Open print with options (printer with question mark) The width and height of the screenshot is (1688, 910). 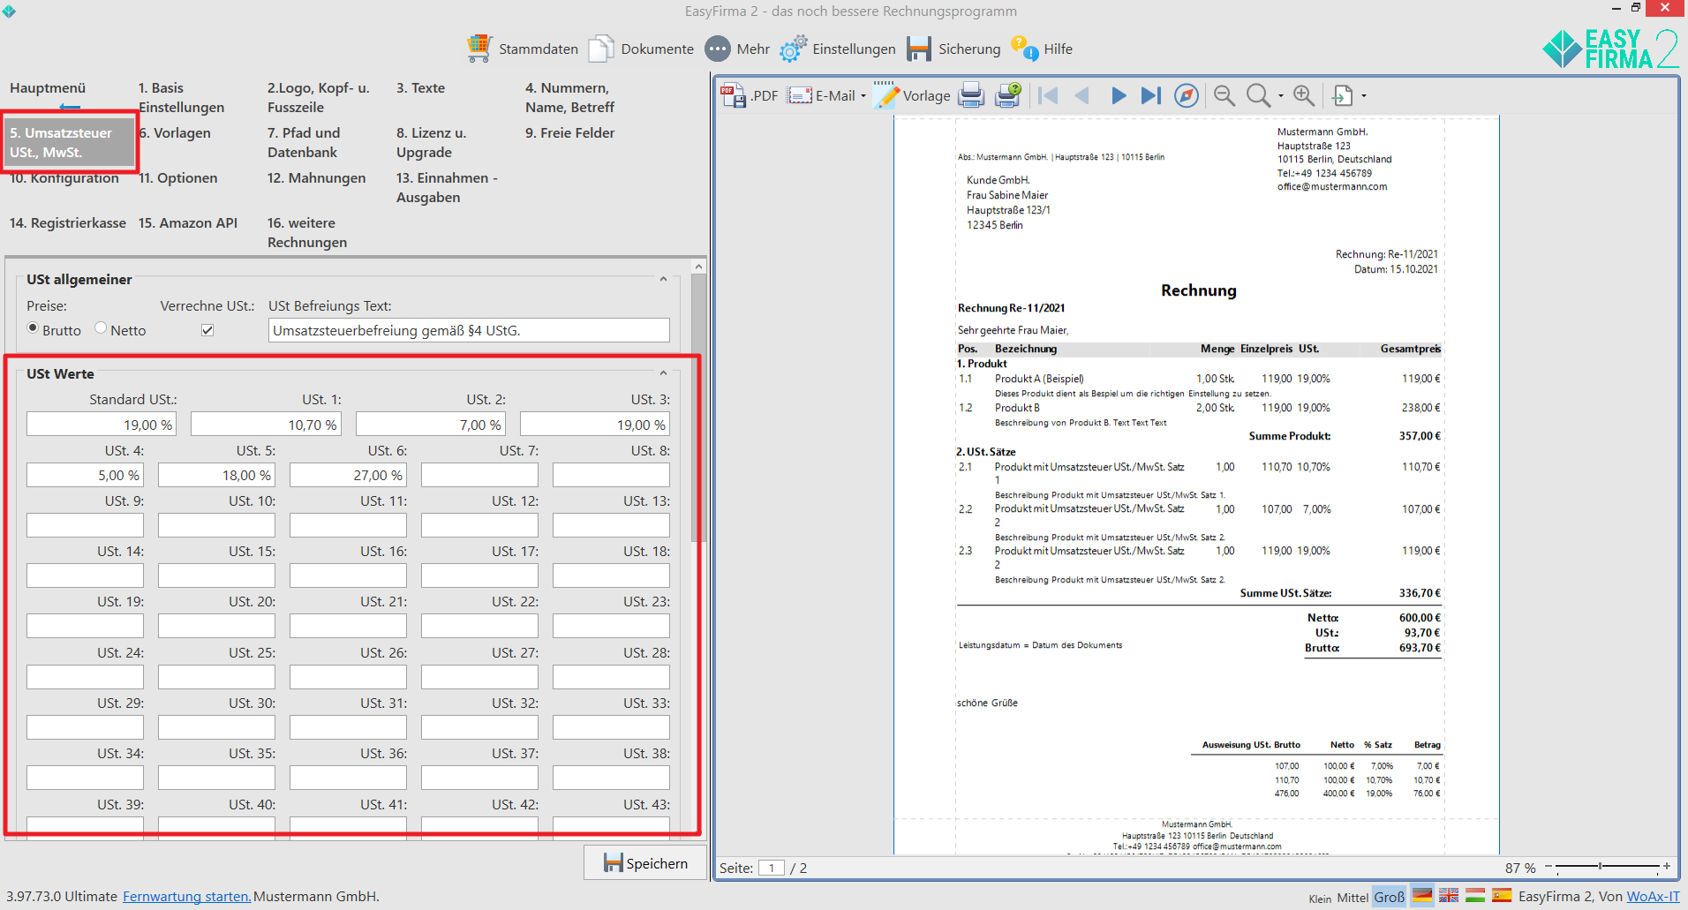point(1008,95)
